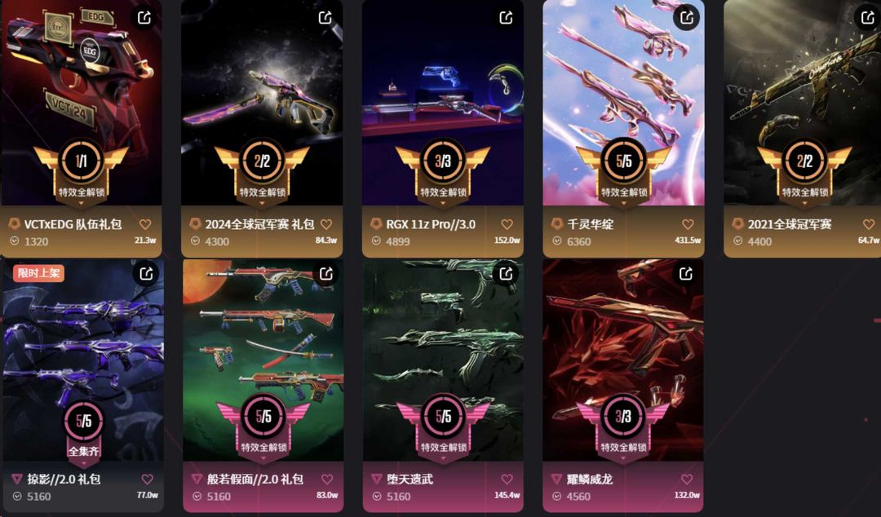Share the 堕天遗武 card
This screenshot has height=517, width=881.
pyautogui.click(x=507, y=274)
